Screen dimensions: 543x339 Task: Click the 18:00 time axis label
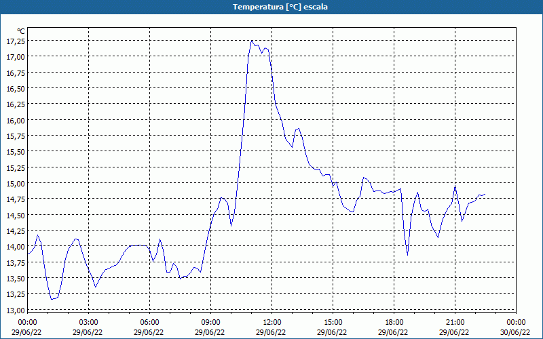point(394,323)
